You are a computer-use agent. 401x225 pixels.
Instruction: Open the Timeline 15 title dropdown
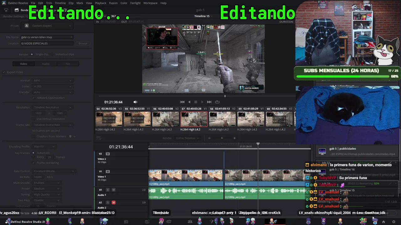tap(203, 16)
